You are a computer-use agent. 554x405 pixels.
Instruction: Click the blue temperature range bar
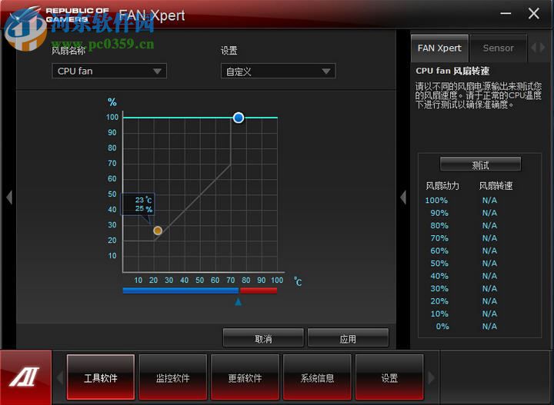(x=181, y=290)
